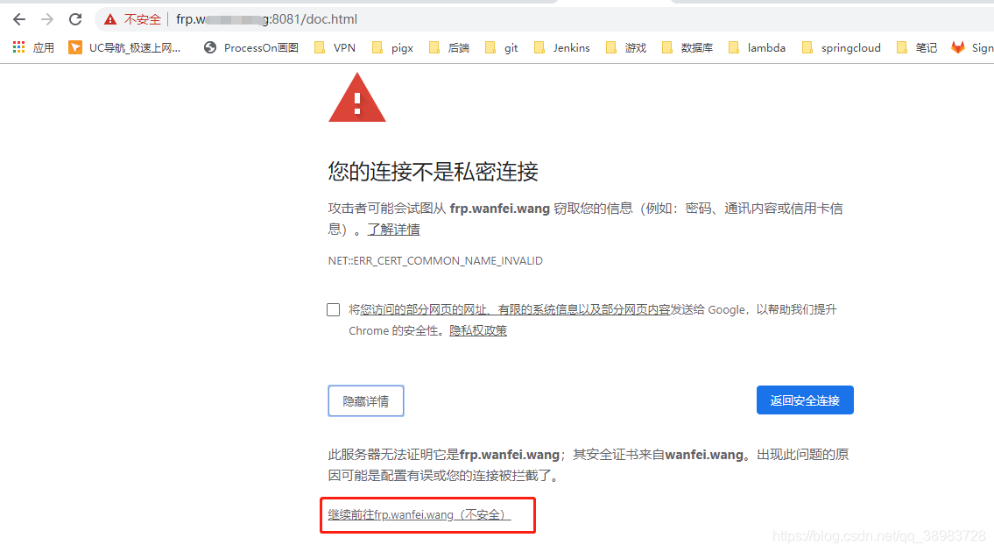994x552 pixels.
Task: Click the Chrome apps grid icon
Action: [x=18, y=47]
